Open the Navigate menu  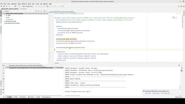coord(14,4)
